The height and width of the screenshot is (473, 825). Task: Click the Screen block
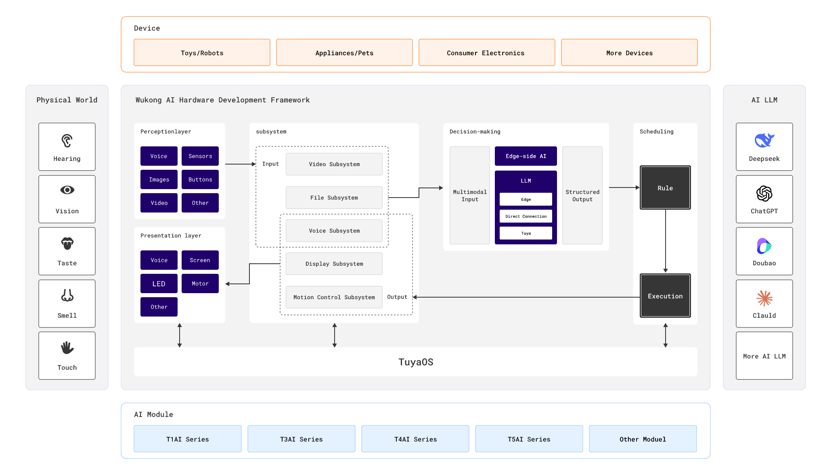coord(200,260)
